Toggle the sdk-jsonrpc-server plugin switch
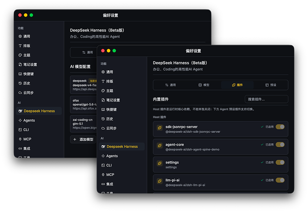308x212 pixels. coord(280,127)
